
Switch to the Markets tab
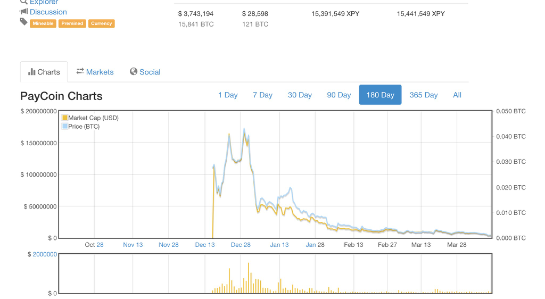[95, 72]
